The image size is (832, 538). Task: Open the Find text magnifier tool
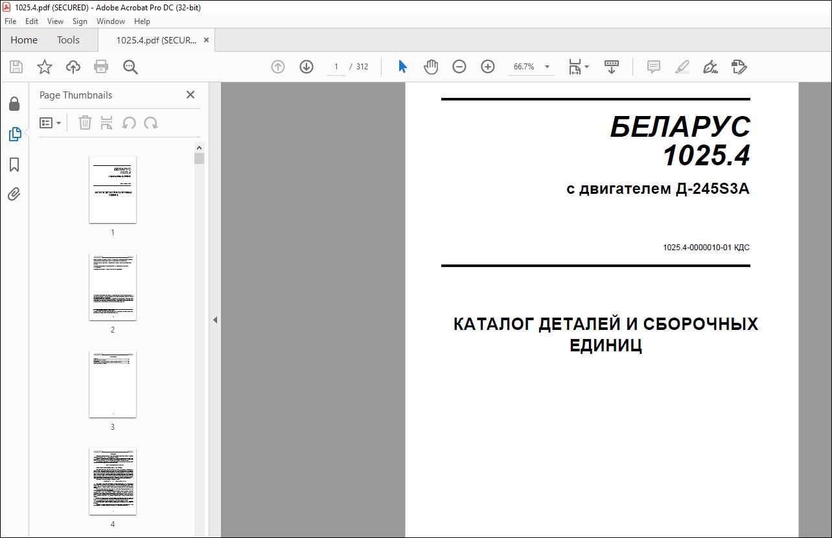point(130,67)
